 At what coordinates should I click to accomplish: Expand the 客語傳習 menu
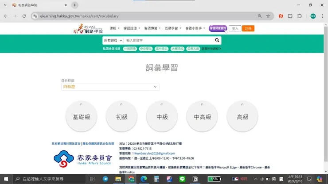click(x=152, y=28)
